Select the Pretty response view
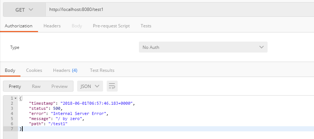The image size is (314, 139). [x=15, y=86]
